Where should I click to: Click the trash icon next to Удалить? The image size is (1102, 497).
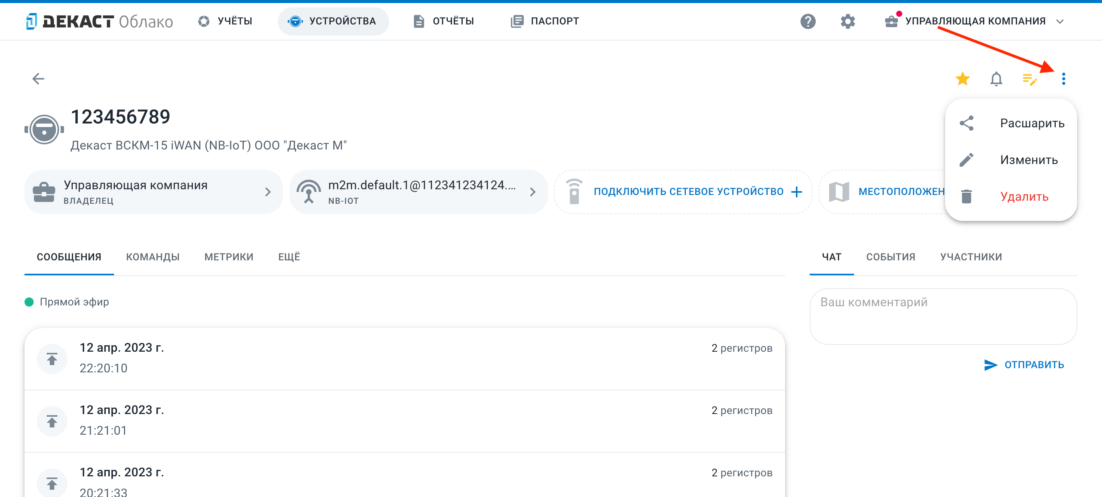coord(966,197)
